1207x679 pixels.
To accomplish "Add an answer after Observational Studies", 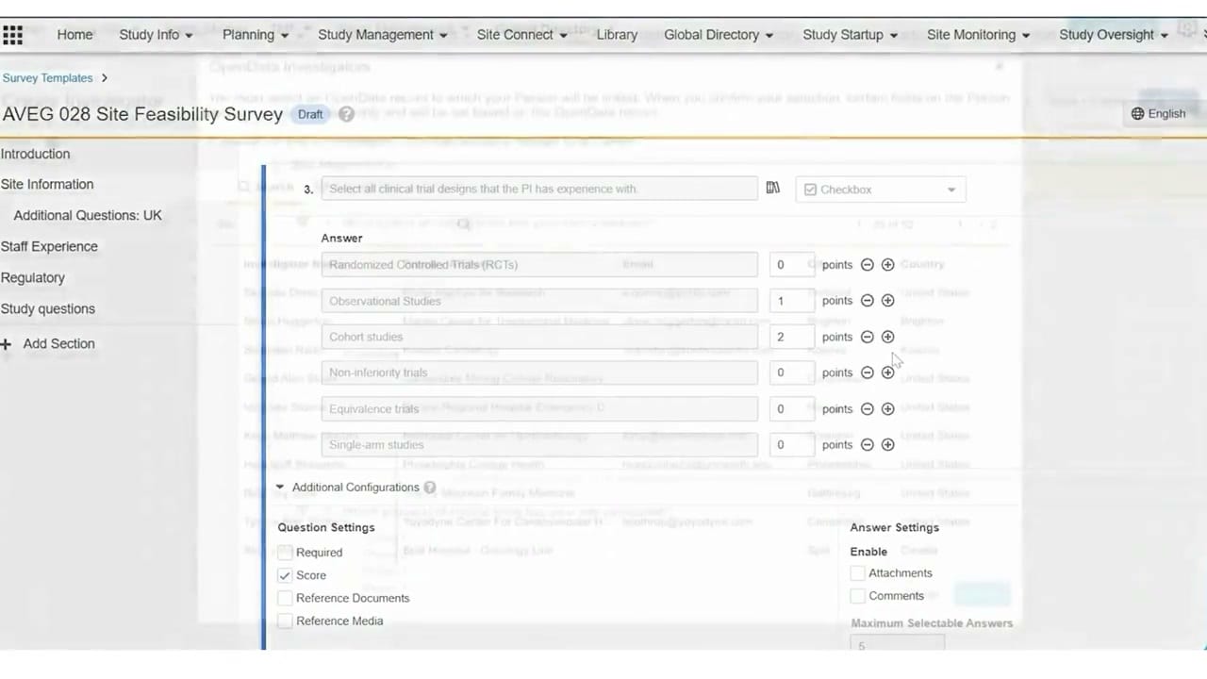I will click(x=887, y=301).
